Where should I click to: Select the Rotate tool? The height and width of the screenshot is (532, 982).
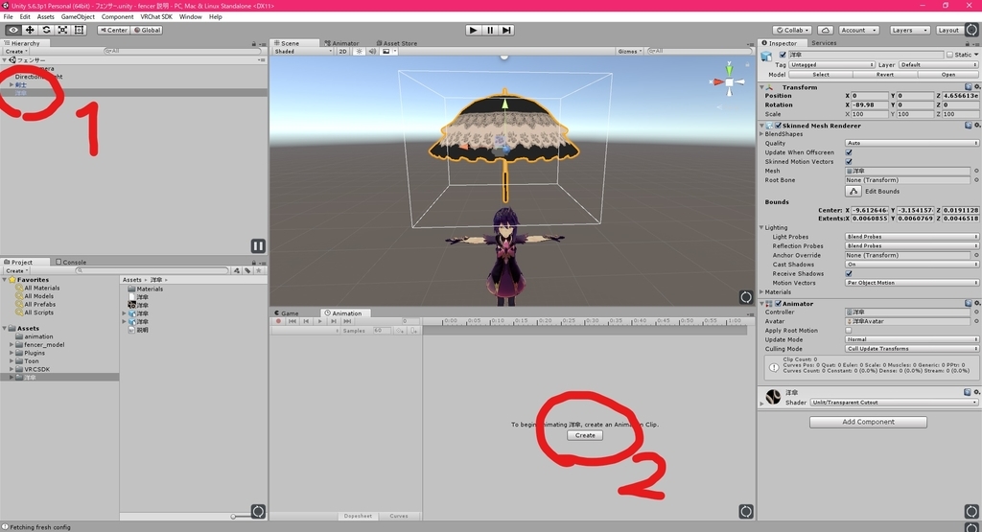coord(46,30)
